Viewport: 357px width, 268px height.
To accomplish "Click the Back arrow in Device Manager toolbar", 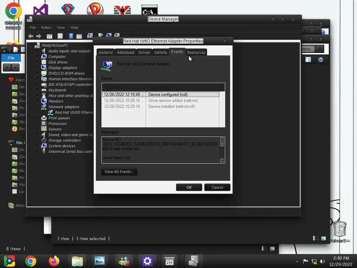I will [31, 36].
